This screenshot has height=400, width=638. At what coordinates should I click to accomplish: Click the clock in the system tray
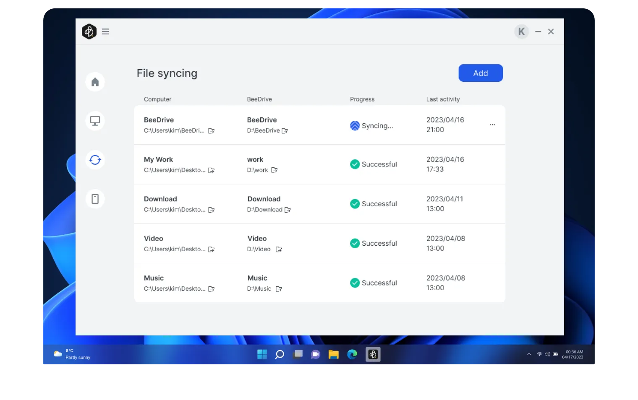tap(573, 354)
